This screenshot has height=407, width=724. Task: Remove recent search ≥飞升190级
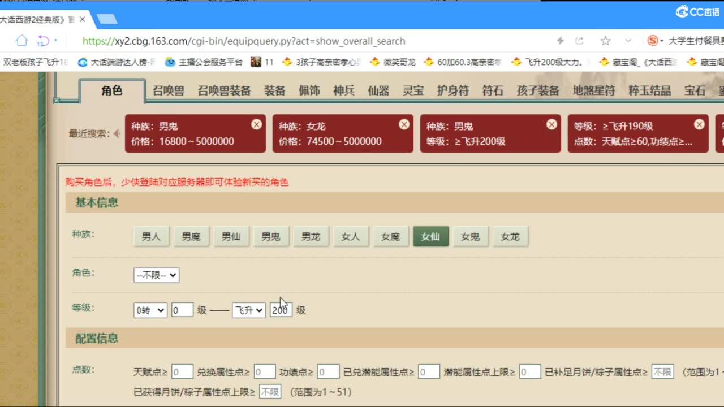(x=699, y=124)
